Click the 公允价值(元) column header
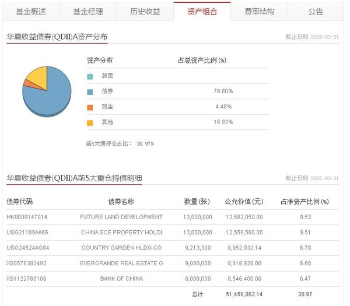The height and width of the screenshot is (306, 350). (244, 202)
